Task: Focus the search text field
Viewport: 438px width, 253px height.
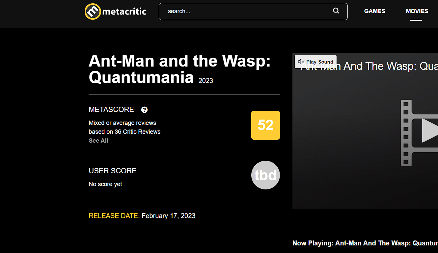Action: pyautogui.click(x=247, y=12)
